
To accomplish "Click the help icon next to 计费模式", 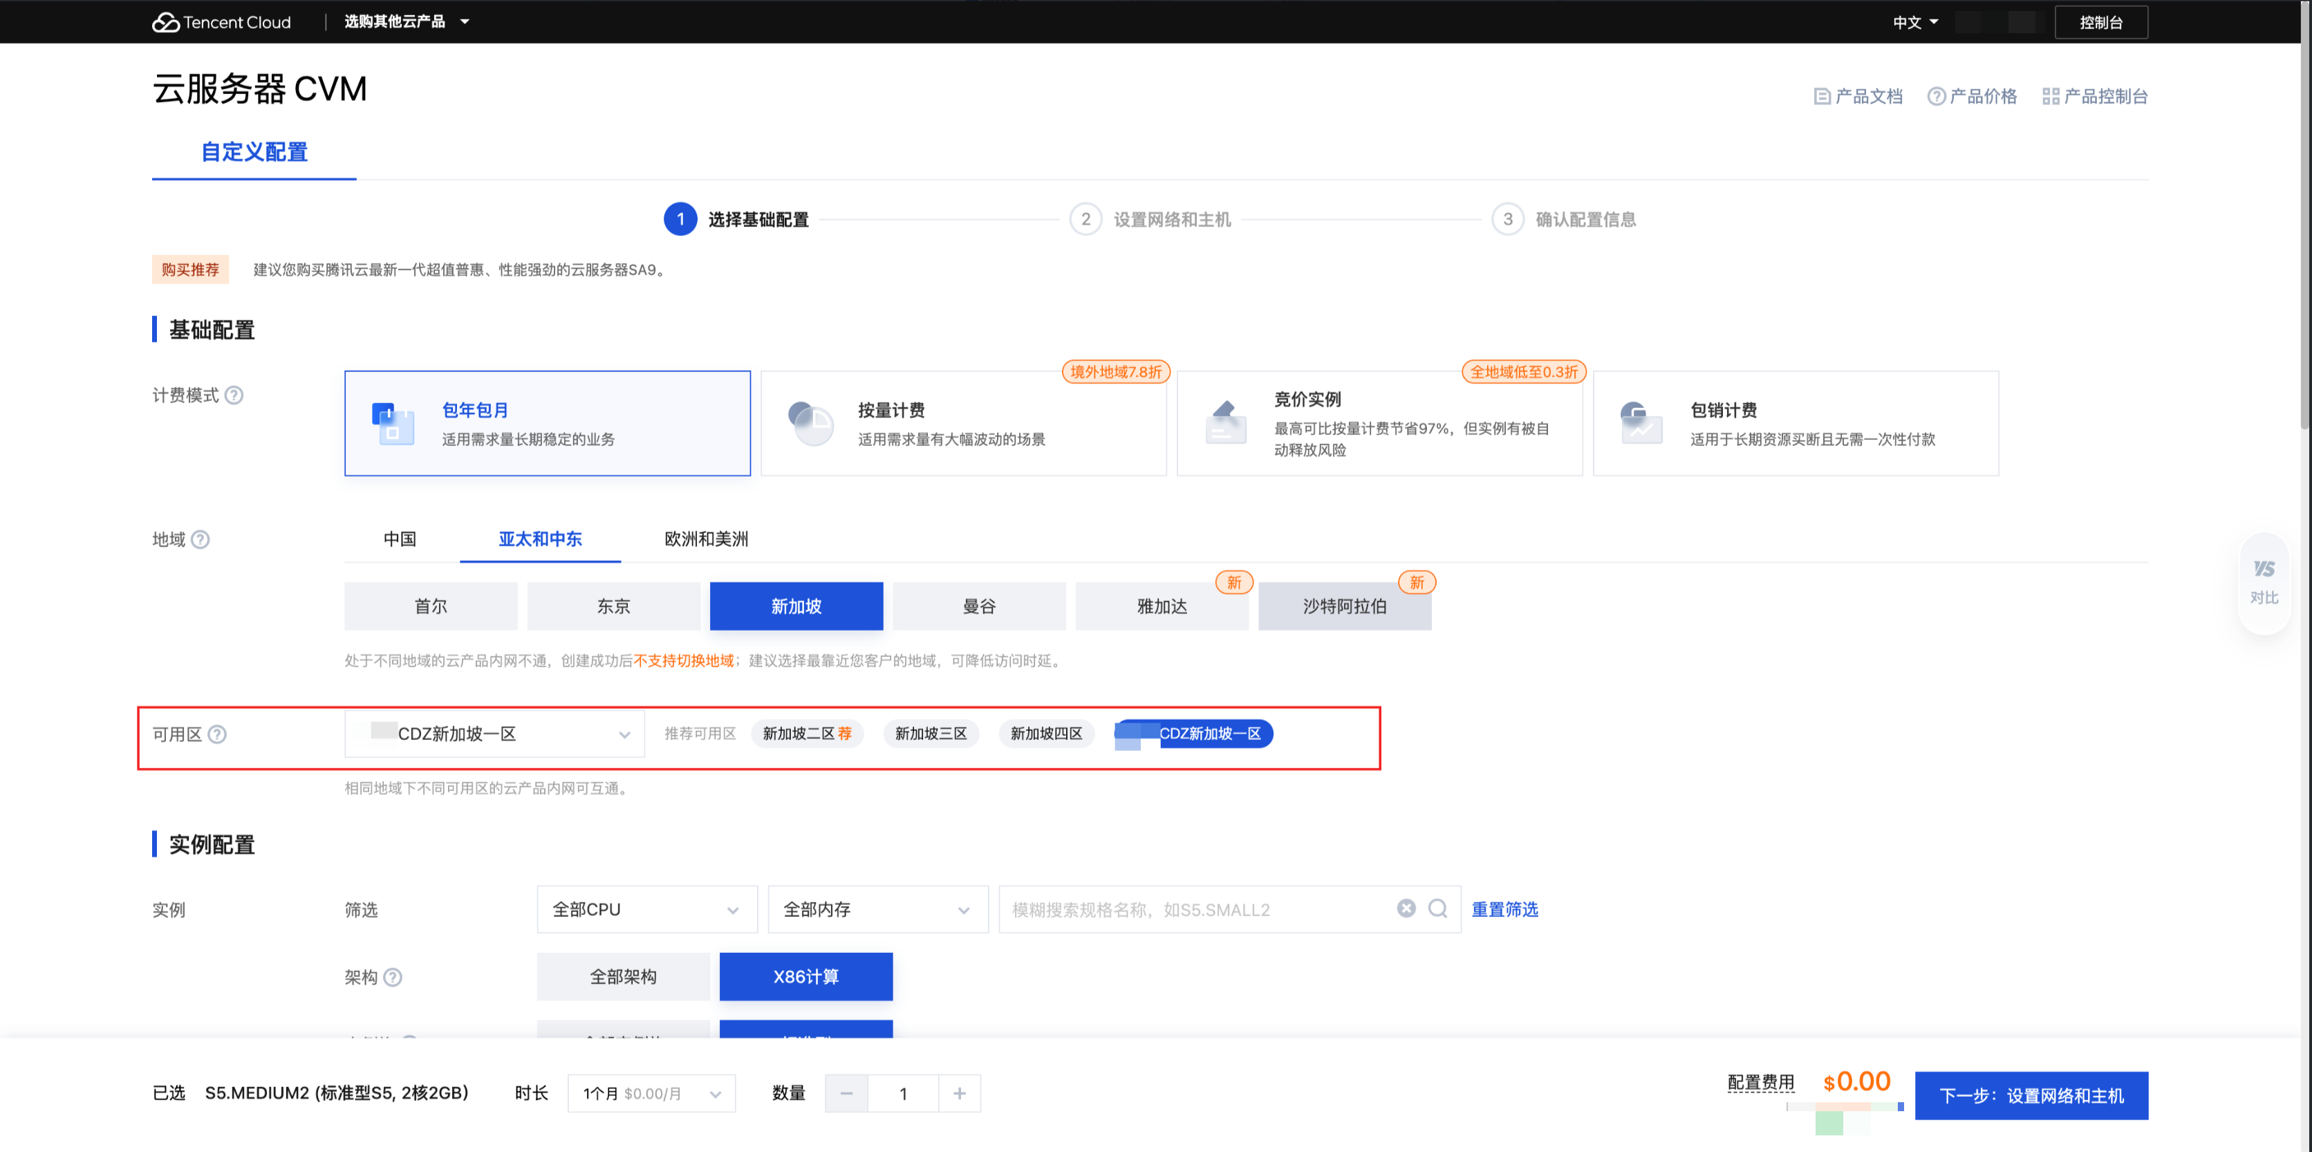I will coord(234,395).
